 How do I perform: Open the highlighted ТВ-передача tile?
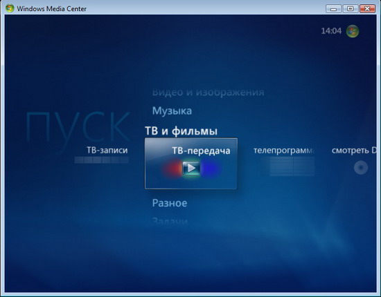(x=191, y=164)
